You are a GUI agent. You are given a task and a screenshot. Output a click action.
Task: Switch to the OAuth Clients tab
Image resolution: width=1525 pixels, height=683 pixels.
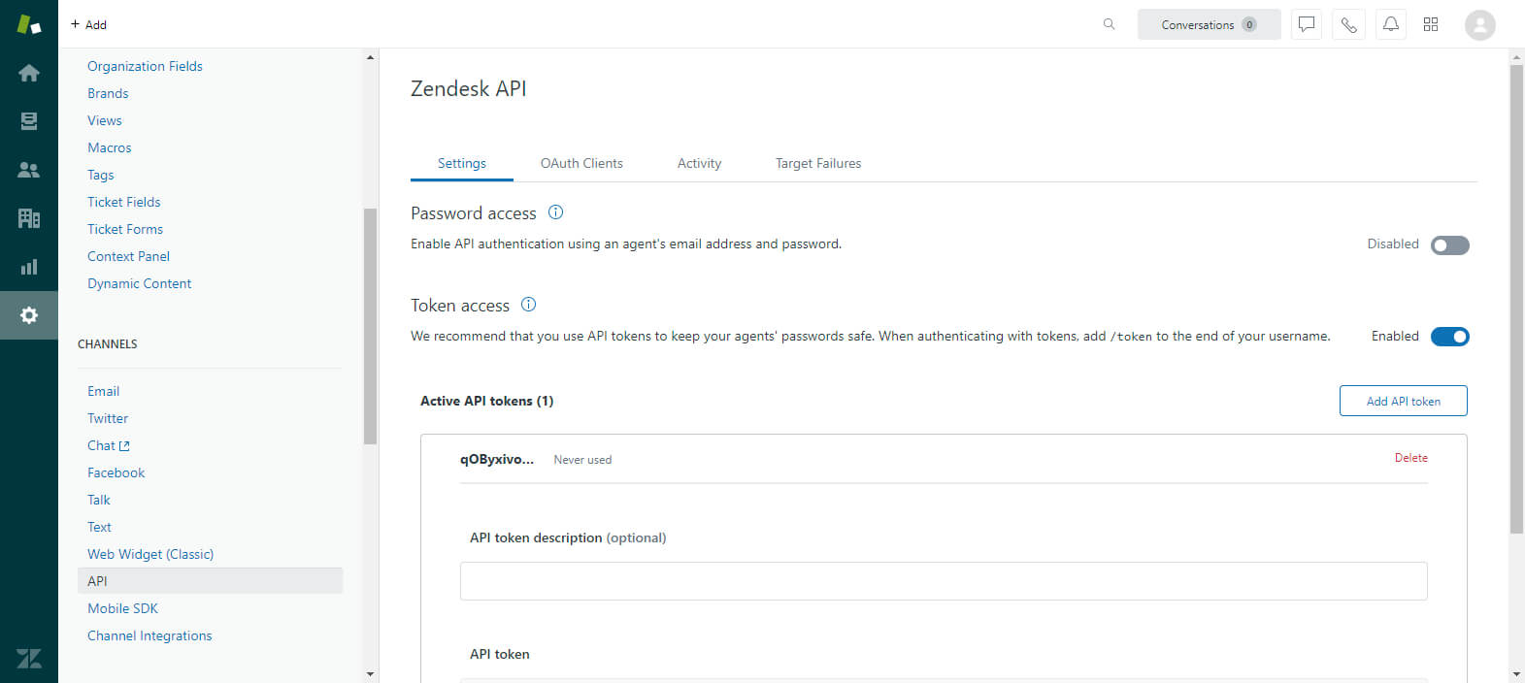581,163
